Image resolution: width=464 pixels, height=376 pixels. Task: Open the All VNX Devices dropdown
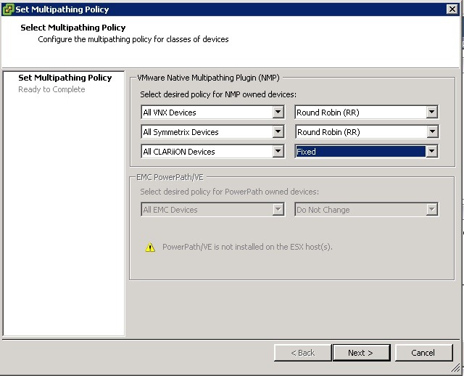[278, 113]
